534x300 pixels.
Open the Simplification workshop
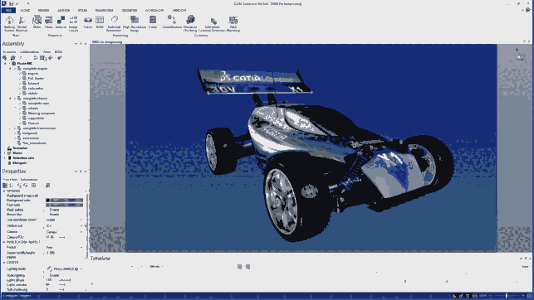pyautogui.click(x=171, y=22)
